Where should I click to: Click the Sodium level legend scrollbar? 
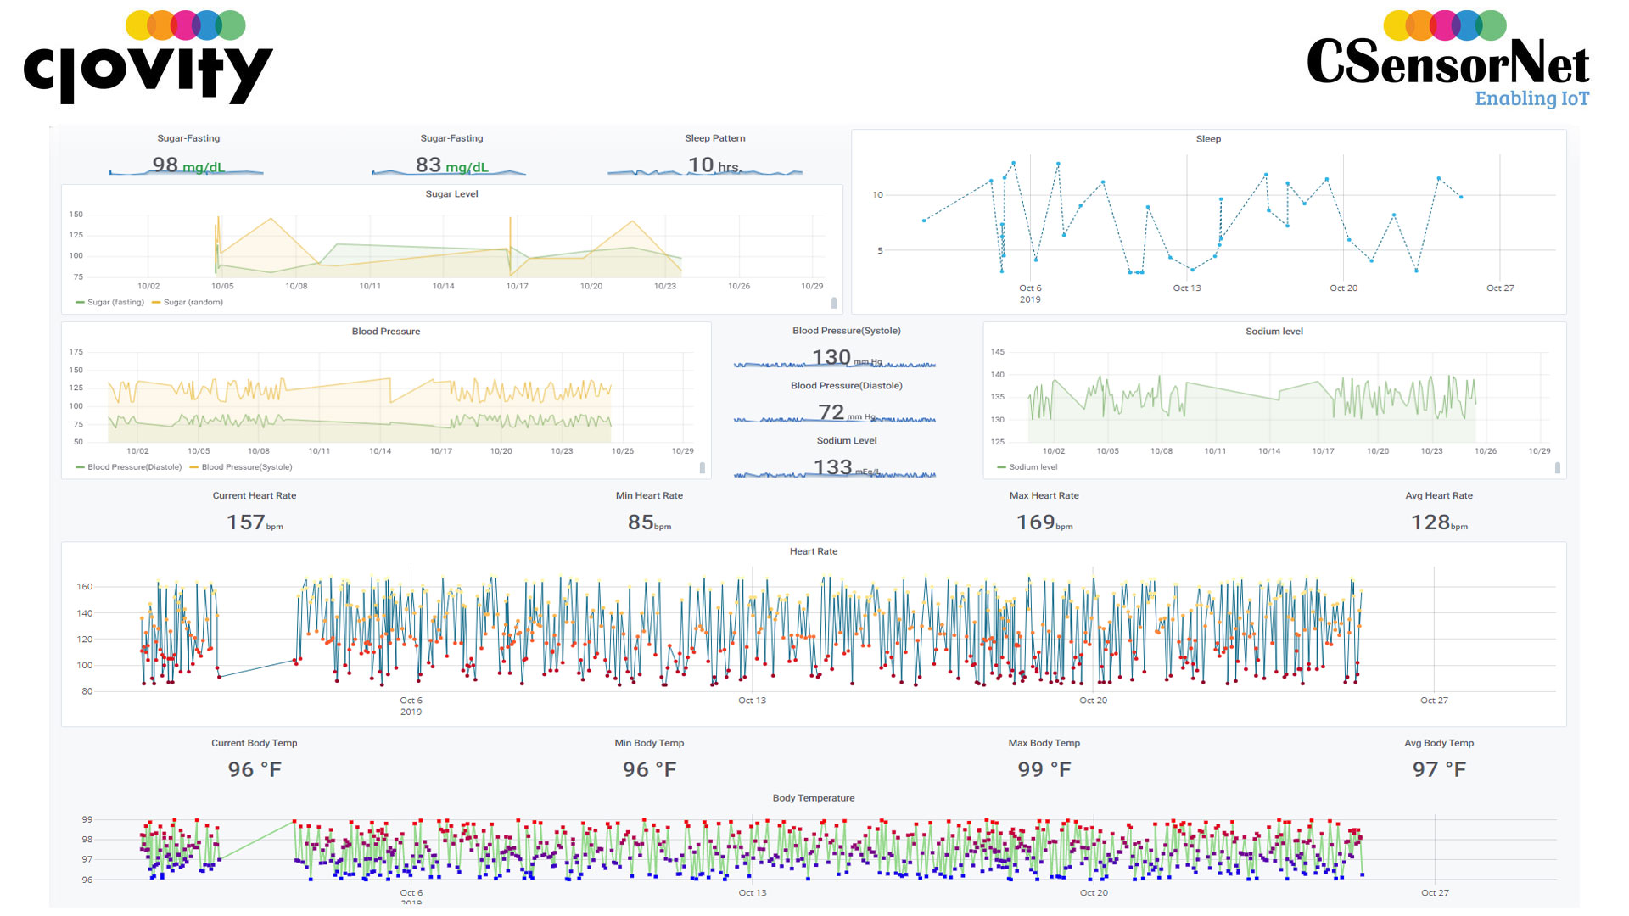[x=1558, y=468]
